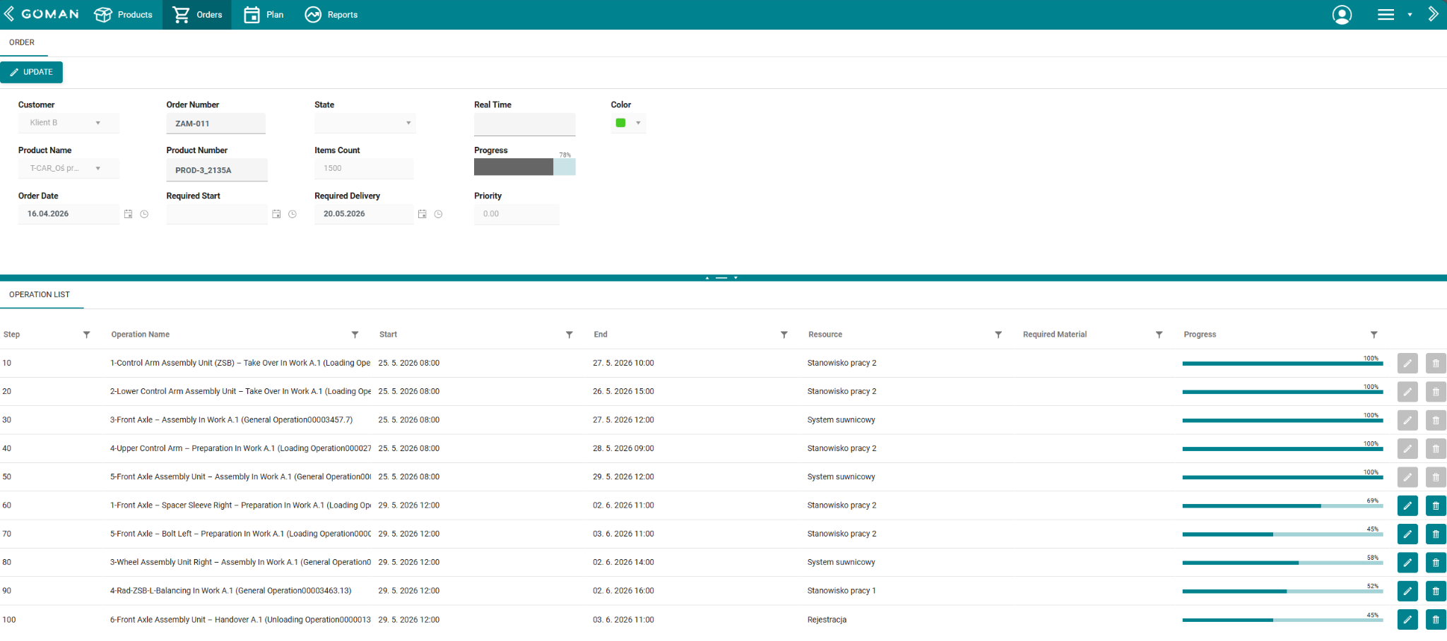Click the Priority input field
This screenshot has width=1447, height=641.
tap(516, 214)
